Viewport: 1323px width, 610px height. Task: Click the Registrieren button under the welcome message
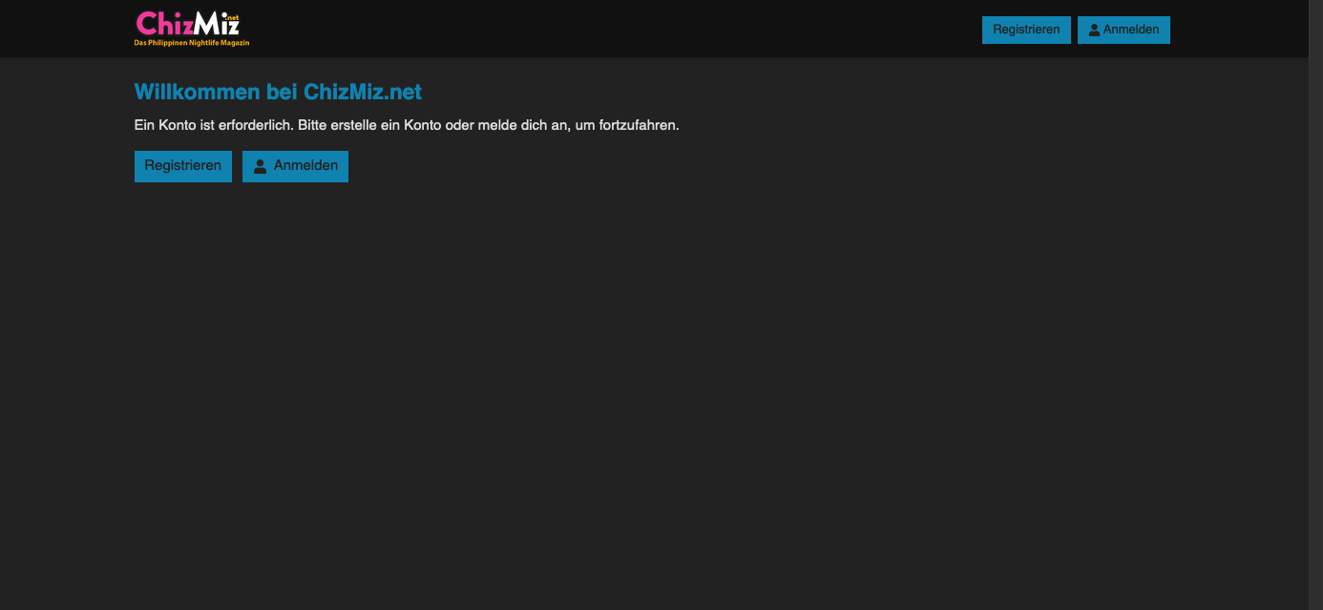182,166
